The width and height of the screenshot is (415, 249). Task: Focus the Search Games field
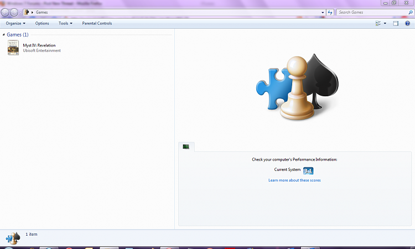pyautogui.click(x=372, y=12)
